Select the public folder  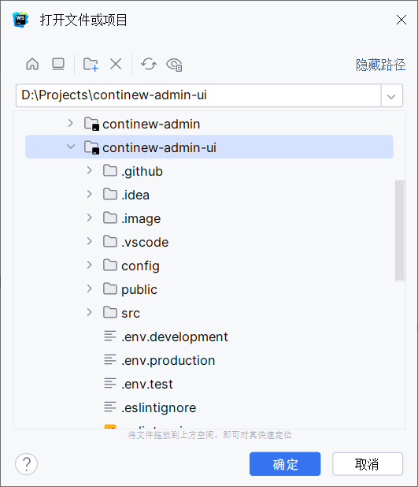click(139, 289)
